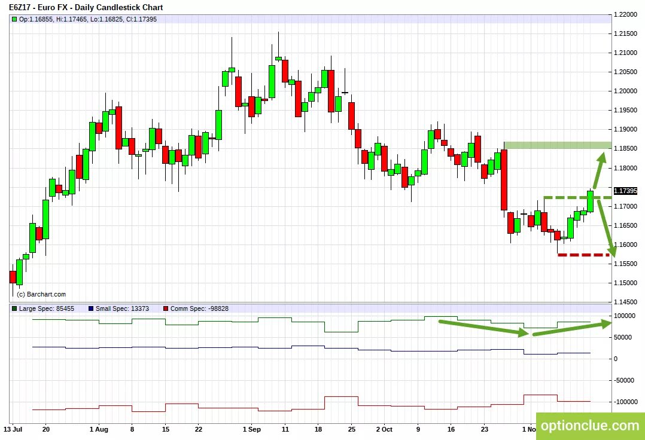645x440 pixels.
Task: Click the '1 Aug' date label
Action: tap(99, 429)
